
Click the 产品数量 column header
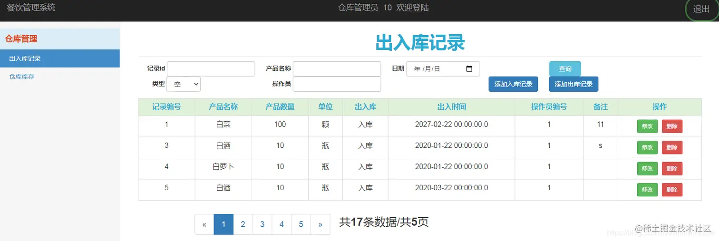(280, 107)
